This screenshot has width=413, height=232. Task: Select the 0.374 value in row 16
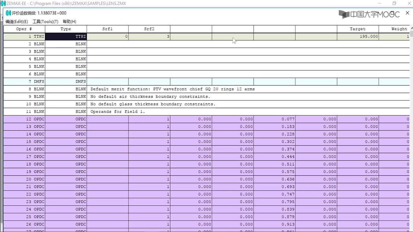274,149
